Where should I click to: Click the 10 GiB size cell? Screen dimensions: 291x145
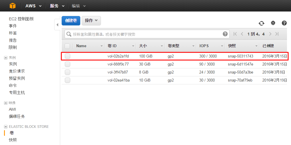(x=145, y=80)
